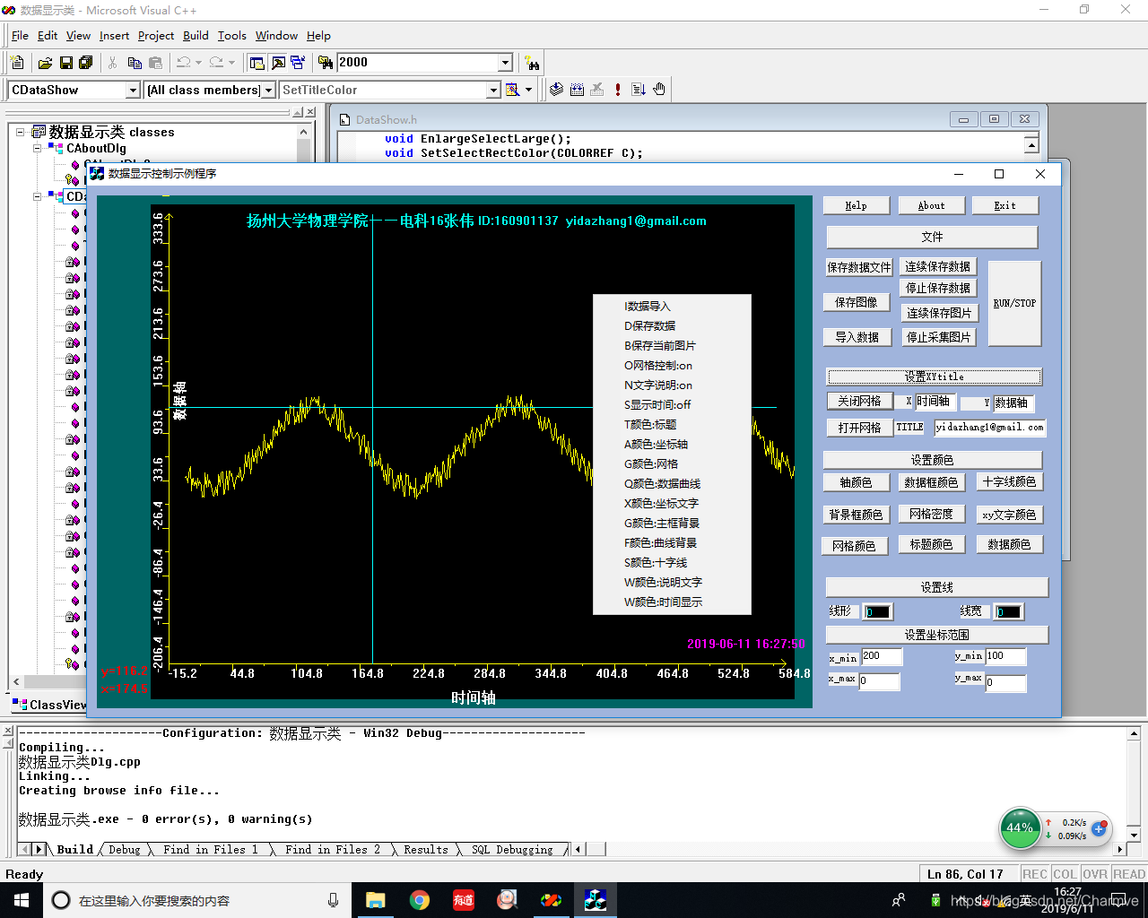Open Chrome from the Windows taskbar
1148x918 pixels.
pos(420,900)
